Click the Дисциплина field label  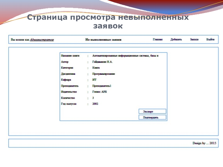click(x=68, y=74)
